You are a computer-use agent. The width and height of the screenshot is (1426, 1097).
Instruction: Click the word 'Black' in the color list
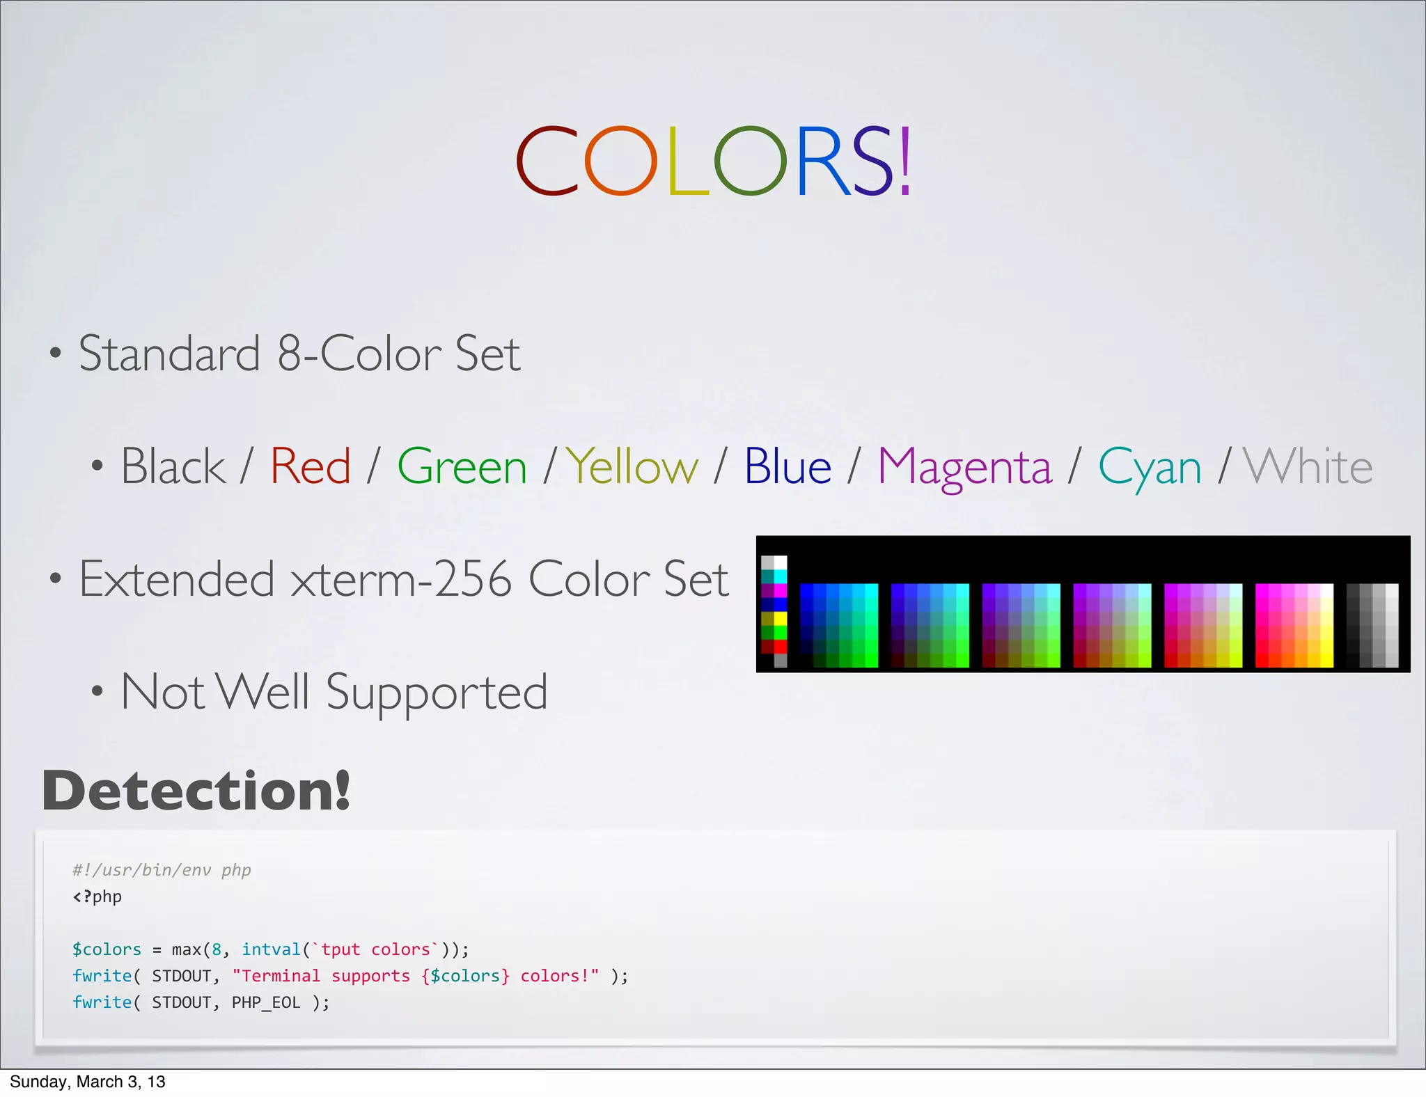173,466
